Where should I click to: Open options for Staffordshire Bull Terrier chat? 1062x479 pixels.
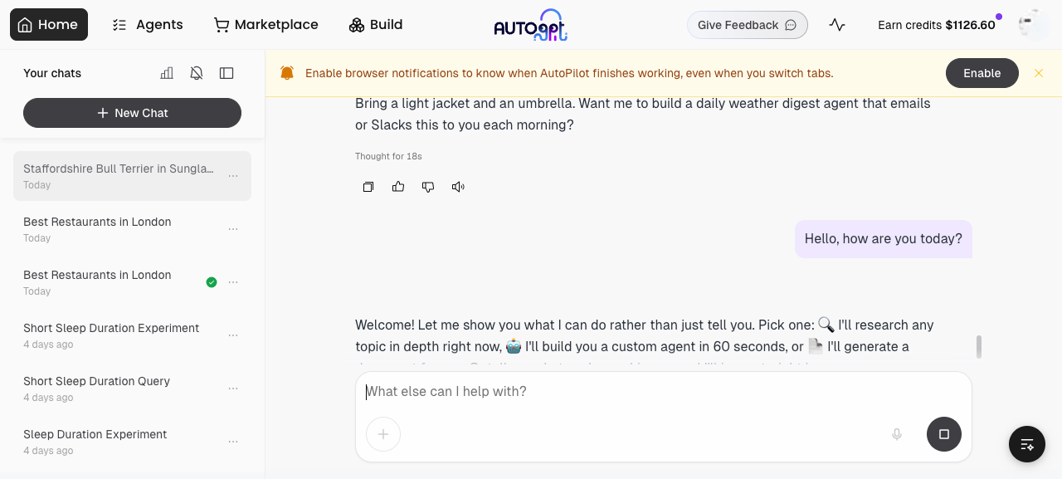point(233,176)
